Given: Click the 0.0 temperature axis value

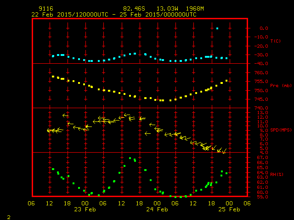Looking at the screenshot, I should [x=264, y=28].
